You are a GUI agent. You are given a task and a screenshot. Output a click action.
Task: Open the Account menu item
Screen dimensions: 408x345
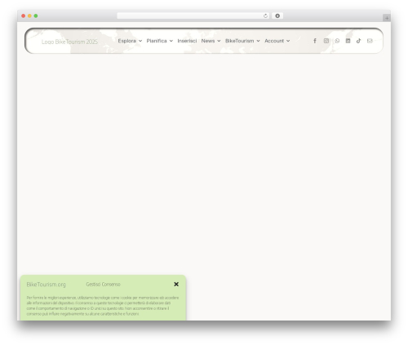pyautogui.click(x=274, y=41)
